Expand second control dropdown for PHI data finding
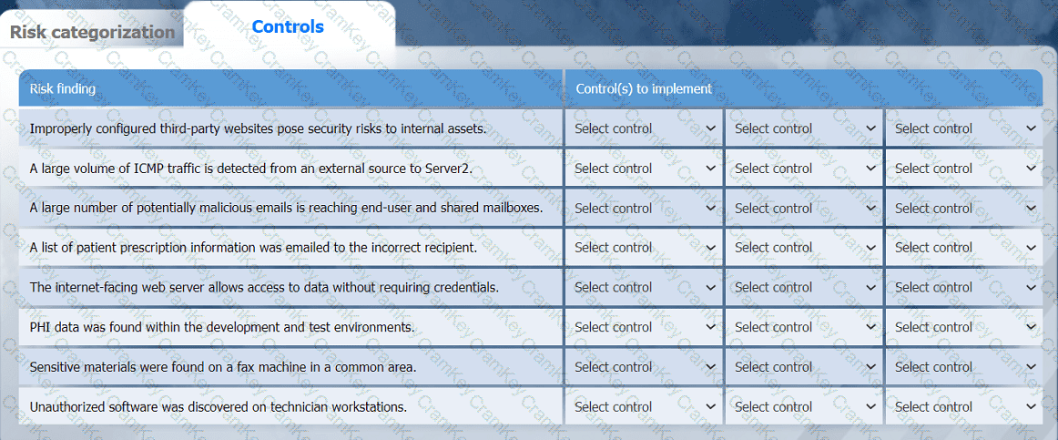Viewport: 1058px width, 440px height. pyautogui.click(x=804, y=327)
